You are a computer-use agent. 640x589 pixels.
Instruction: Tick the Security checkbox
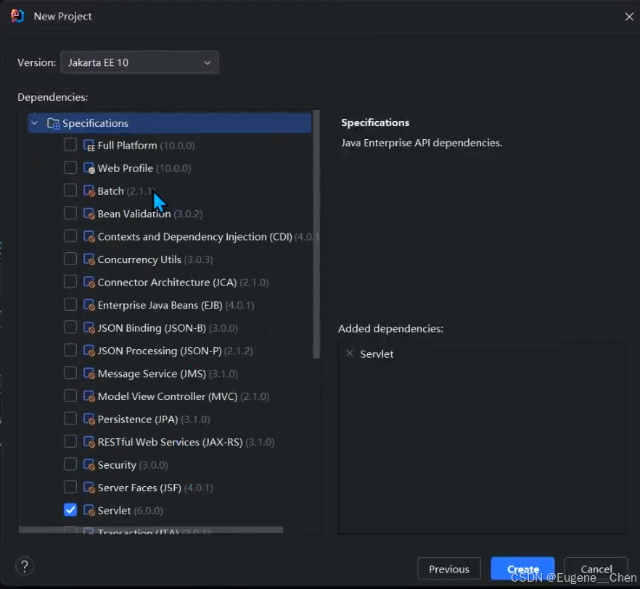point(70,464)
